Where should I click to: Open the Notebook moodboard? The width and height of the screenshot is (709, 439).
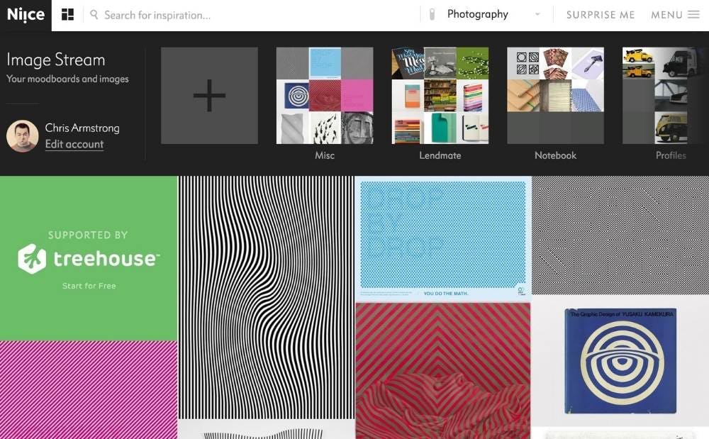tap(555, 96)
